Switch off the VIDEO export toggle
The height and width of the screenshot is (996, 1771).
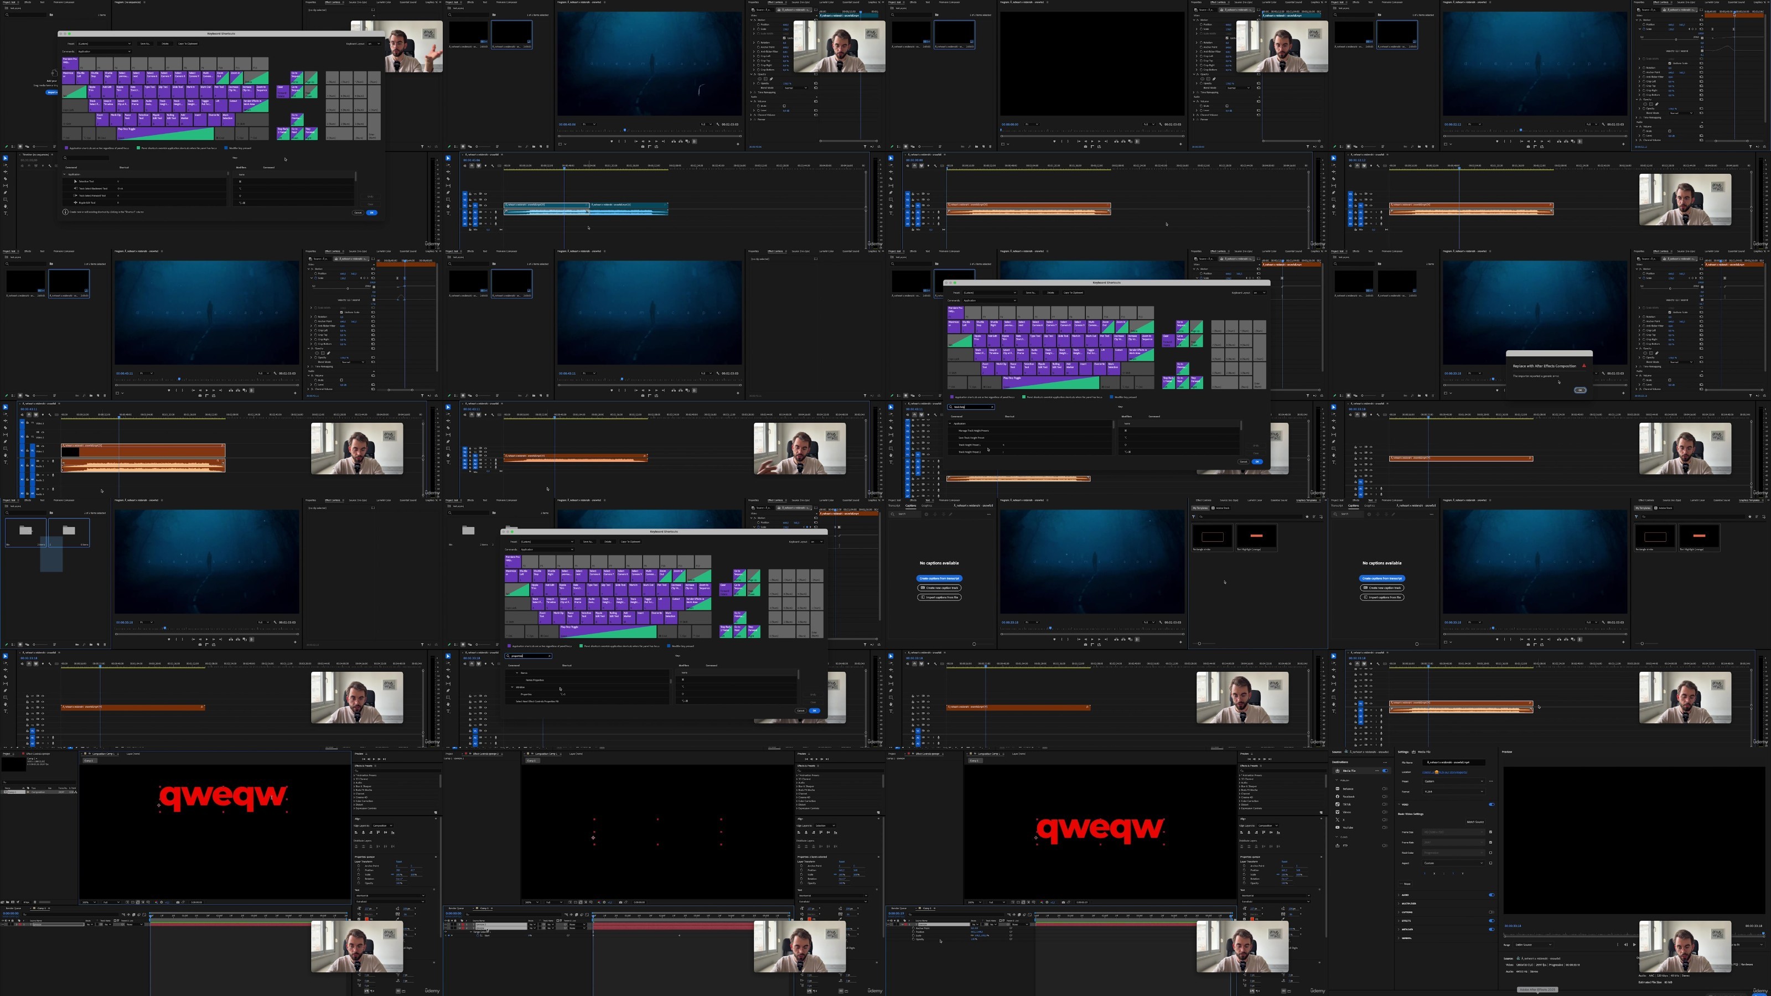[1492, 805]
